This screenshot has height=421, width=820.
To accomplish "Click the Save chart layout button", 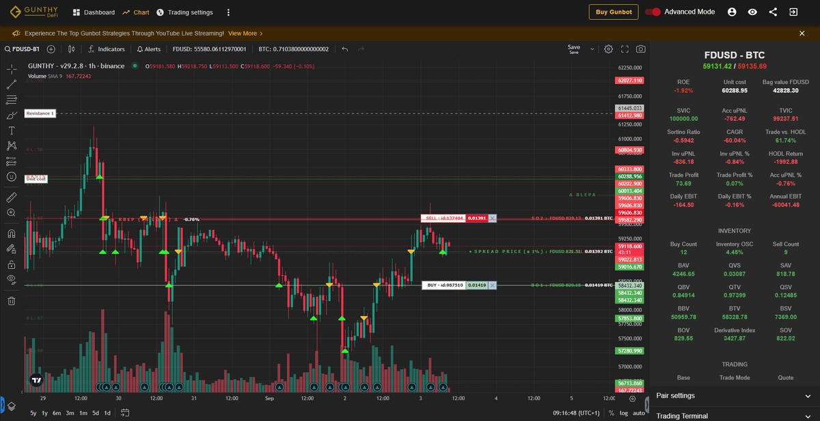I will coord(574,49).
